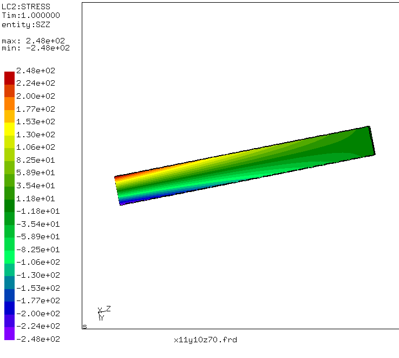Click legend value '-1.77e+02'
The image size is (399, 358).
(38, 301)
